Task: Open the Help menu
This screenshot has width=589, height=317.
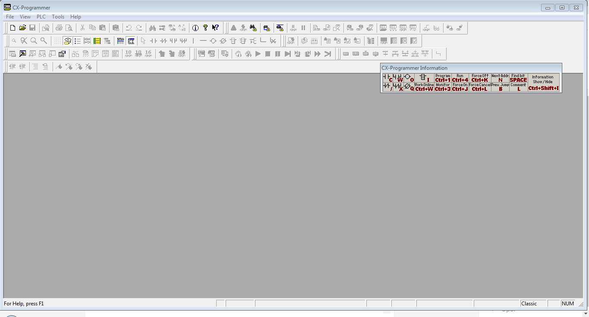Action: (x=76, y=17)
